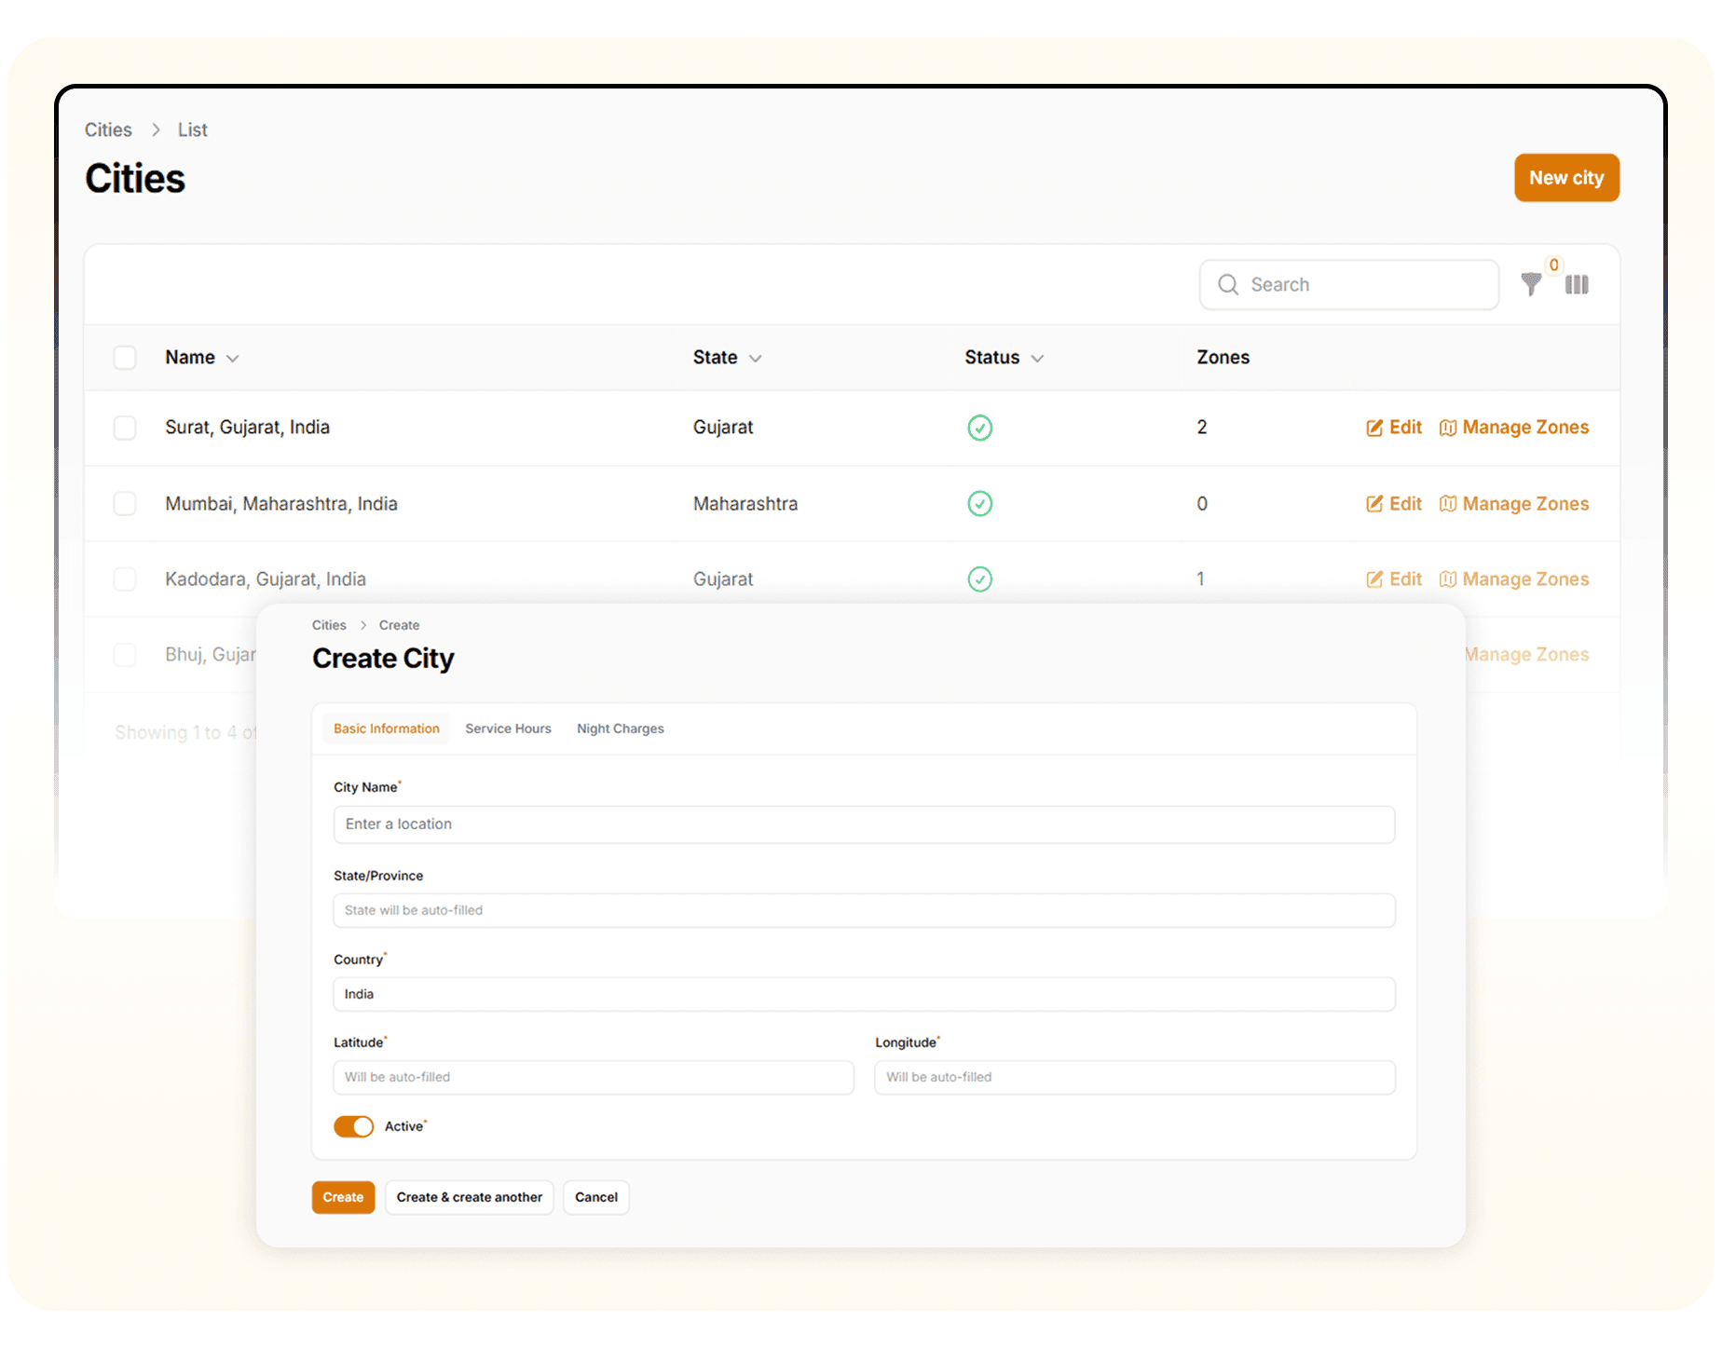1722x1348 pixels.
Task: Check the Kadodara, Gujarat, India row
Action: click(125, 579)
